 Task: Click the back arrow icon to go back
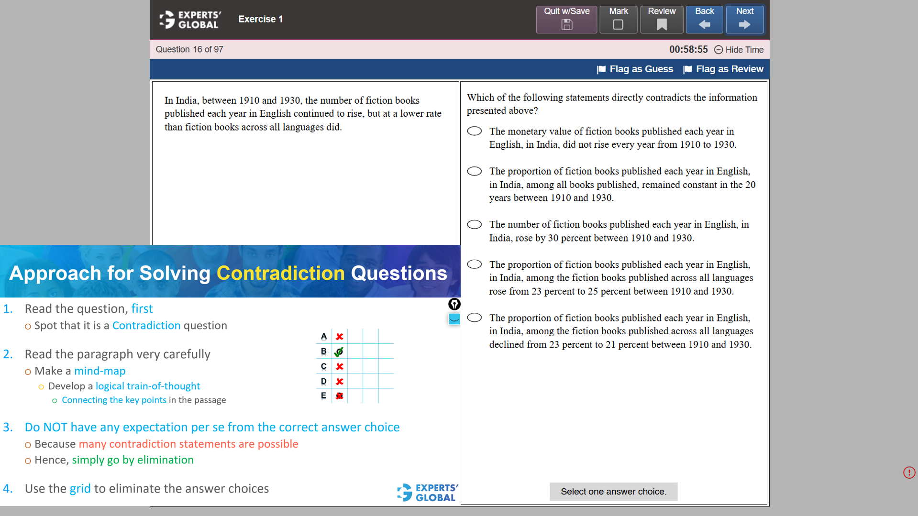click(x=704, y=24)
